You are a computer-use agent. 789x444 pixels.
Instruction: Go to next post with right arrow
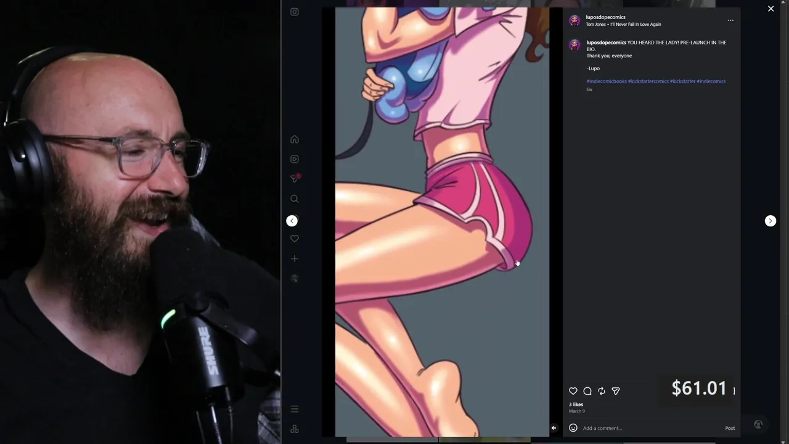(x=771, y=221)
